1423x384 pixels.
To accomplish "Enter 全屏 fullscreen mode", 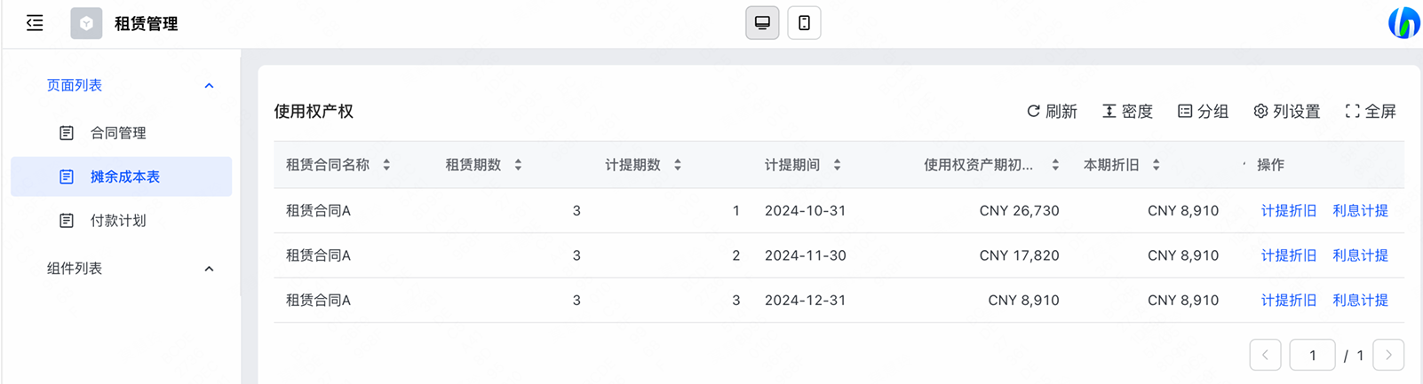I will point(1371,111).
